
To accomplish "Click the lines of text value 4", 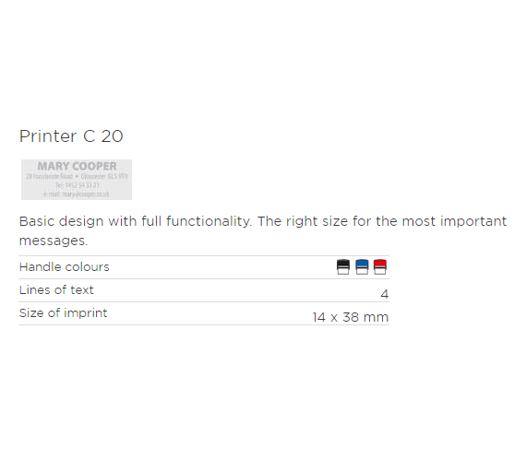I will 385,294.
